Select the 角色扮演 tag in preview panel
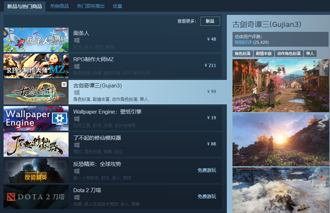 pos(242,53)
